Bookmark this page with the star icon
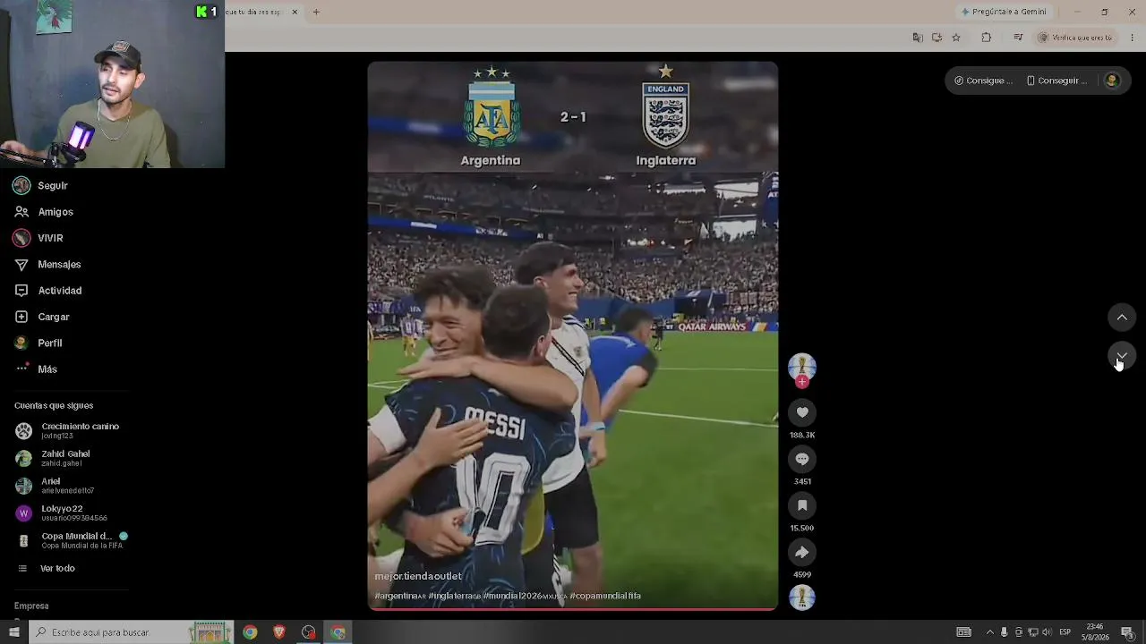The image size is (1146, 644). [956, 38]
